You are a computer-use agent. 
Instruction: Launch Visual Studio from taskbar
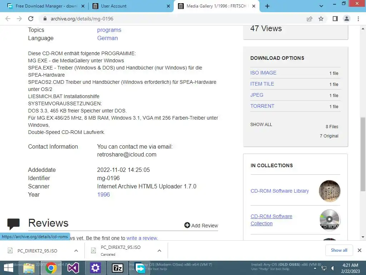coord(73,268)
